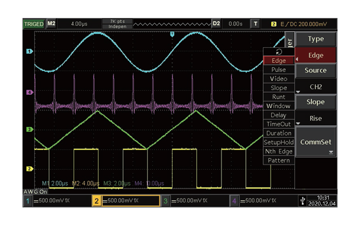Image resolution: width=360 pixels, height=225 pixels.
Task: Toggle channel 1 at the bottom bar
Action: click(28, 201)
